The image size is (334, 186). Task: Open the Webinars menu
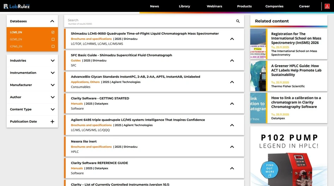214,6
